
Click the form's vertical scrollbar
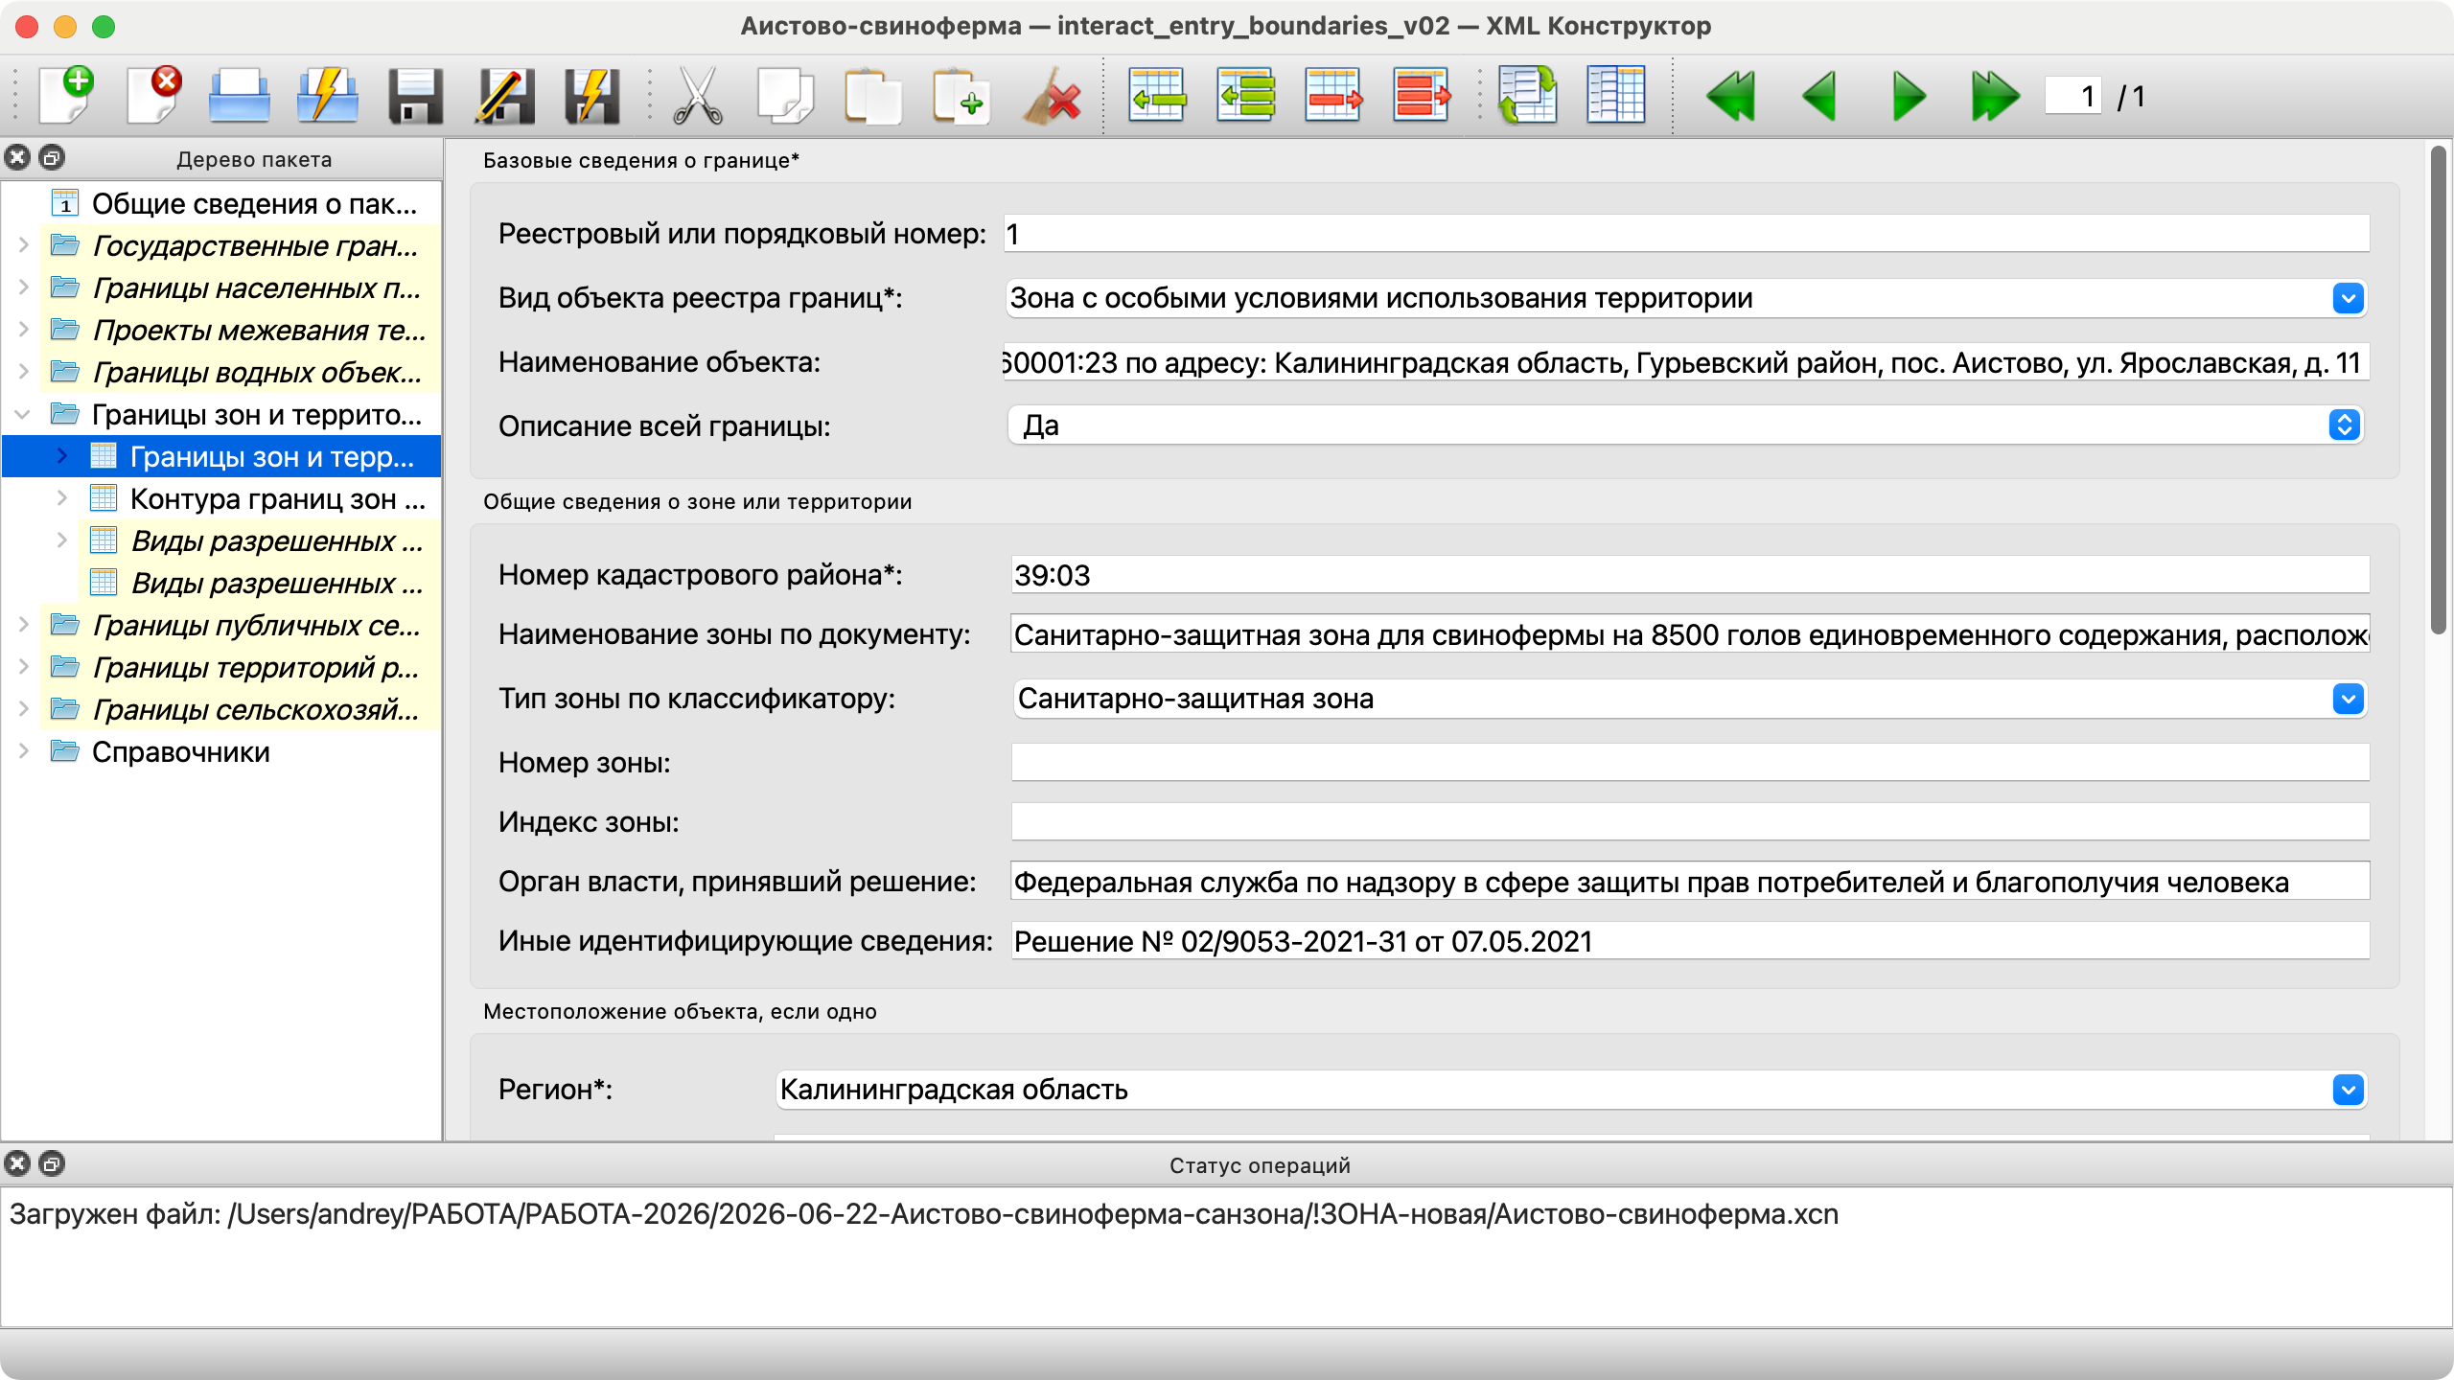click(2439, 389)
